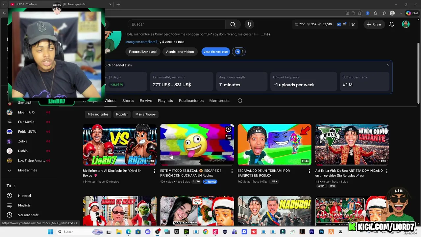This screenshot has height=237, width=421.
Task: Click the zoom magnifier in address bar
Action: (353, 13)
